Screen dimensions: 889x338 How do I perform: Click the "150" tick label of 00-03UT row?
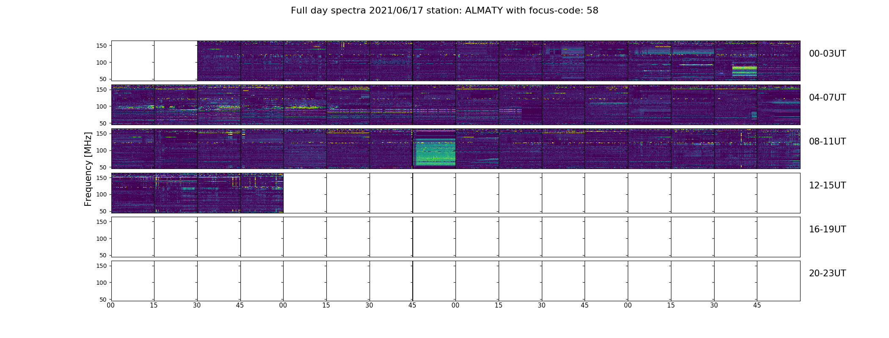101,46
